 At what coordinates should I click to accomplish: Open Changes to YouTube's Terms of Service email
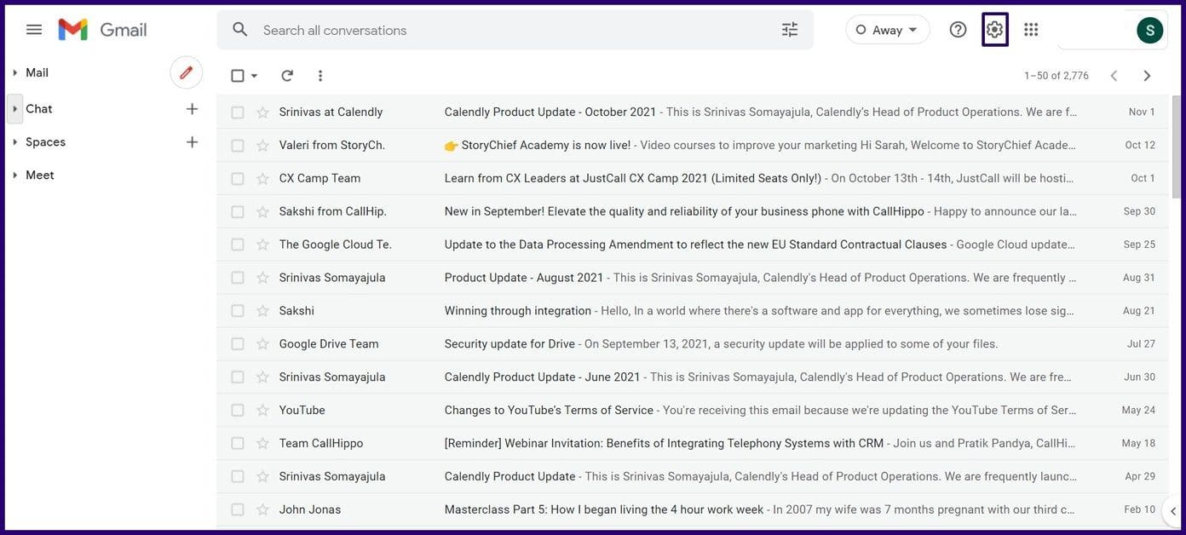coord(693,411)
